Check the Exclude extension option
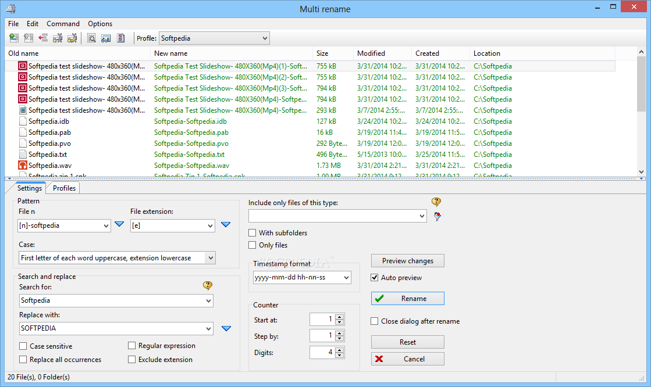Screen dimensions: 651x387 point(132,360)
